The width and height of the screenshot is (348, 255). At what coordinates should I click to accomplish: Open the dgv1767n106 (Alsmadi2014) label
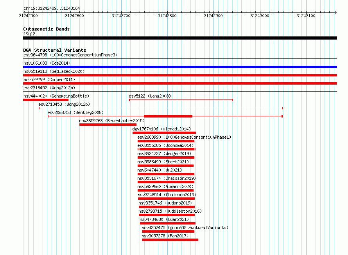pos(161,129)
